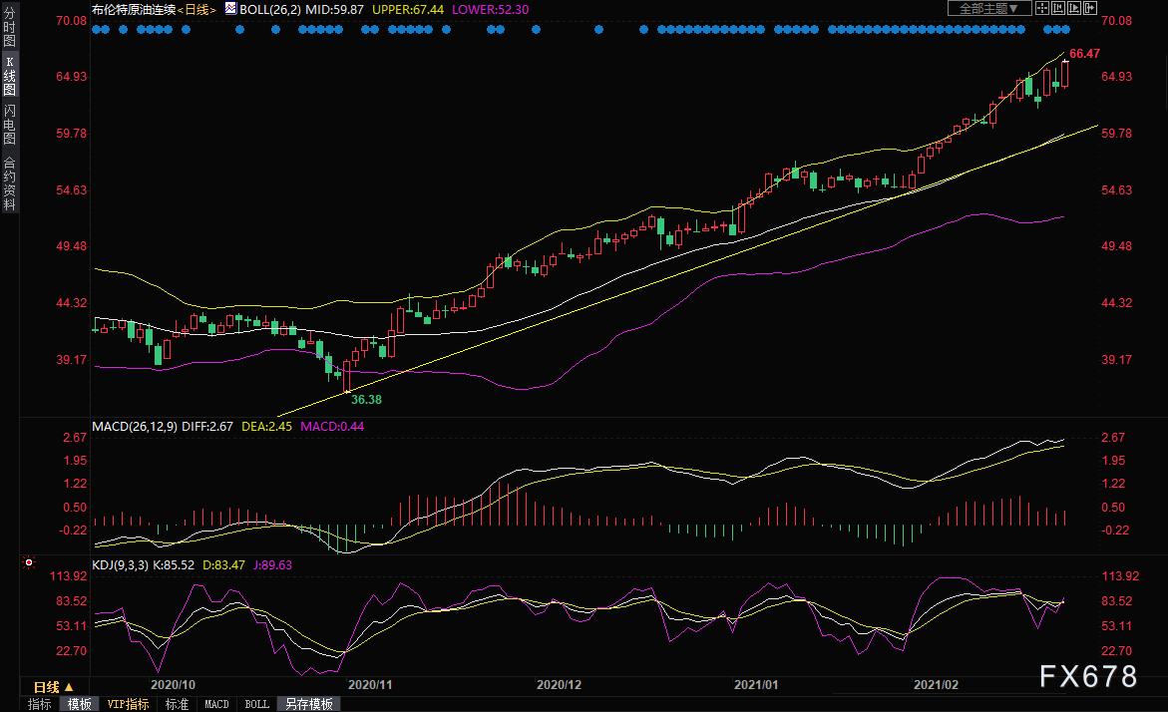1168x712 pixels.
Task: Click the 另存模板 button
Action: (x=310, y=704)
